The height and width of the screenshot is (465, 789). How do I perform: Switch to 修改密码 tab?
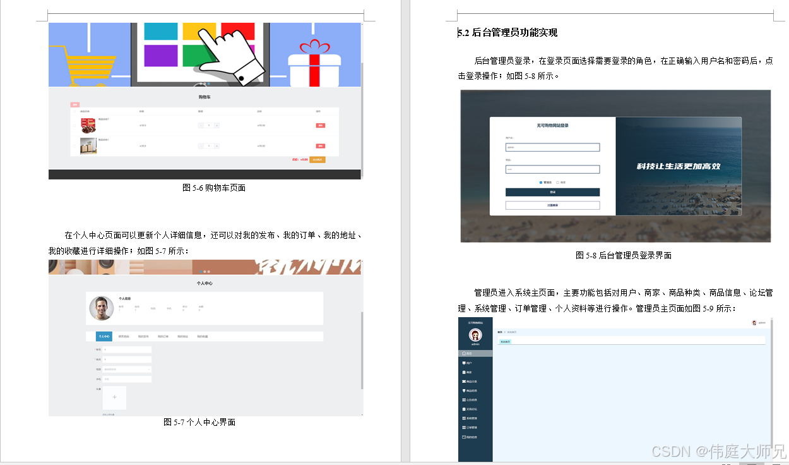[124, 336]
